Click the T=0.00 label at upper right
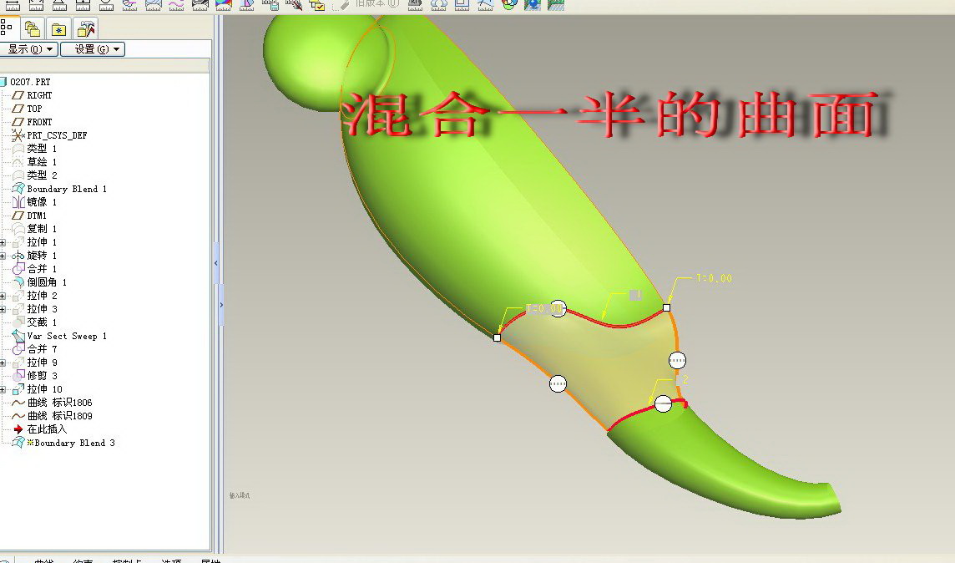This screenshot has width=955, height=563. (714, 278)
